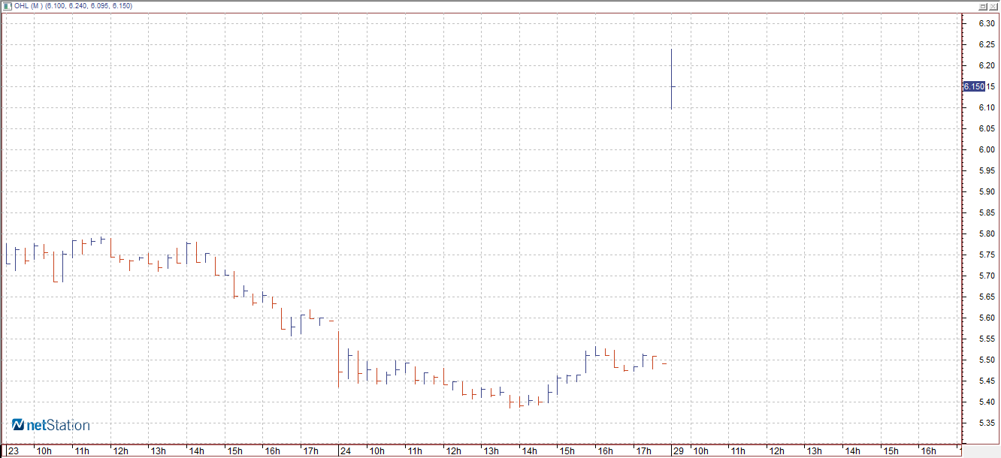Select the 5.40 price axis label
The width and height of the screenshot is (1001, 458).
pyautogui.click(x=987, y=402)
